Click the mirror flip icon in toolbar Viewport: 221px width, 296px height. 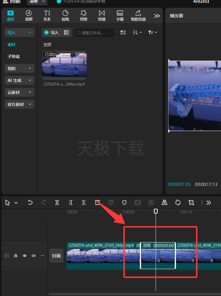click(x=165, y=203)
